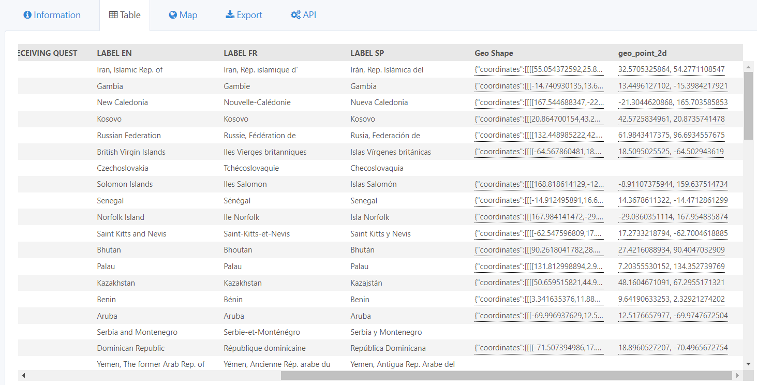
Task: Open Geo Shape coordinates for Kazakhstan row
Action: 539,283
